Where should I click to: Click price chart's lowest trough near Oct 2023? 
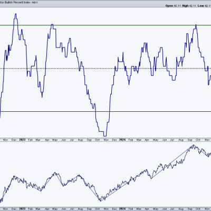tap(100, 200)
